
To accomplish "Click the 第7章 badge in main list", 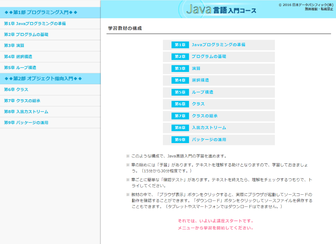I will pos(180,116).
